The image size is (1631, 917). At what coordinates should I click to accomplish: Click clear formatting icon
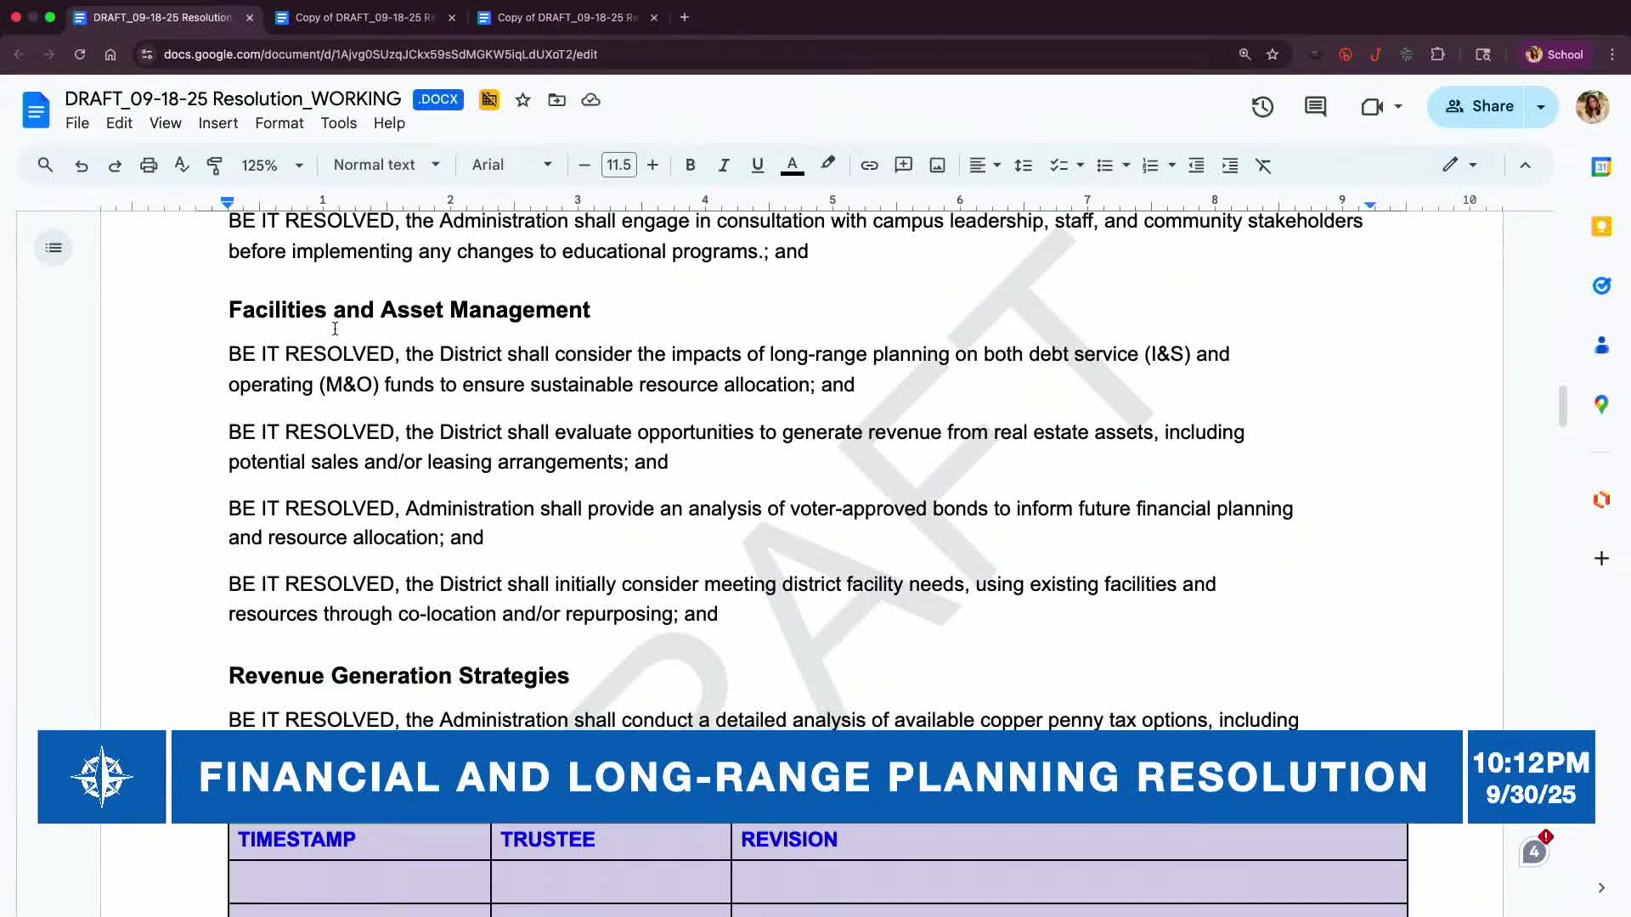tap(1263, 166)
